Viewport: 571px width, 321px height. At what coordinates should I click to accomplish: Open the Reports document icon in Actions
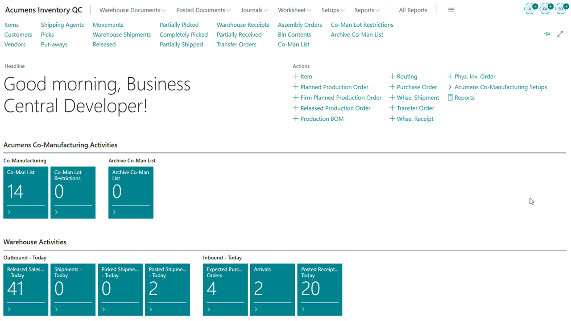[450, 98]
